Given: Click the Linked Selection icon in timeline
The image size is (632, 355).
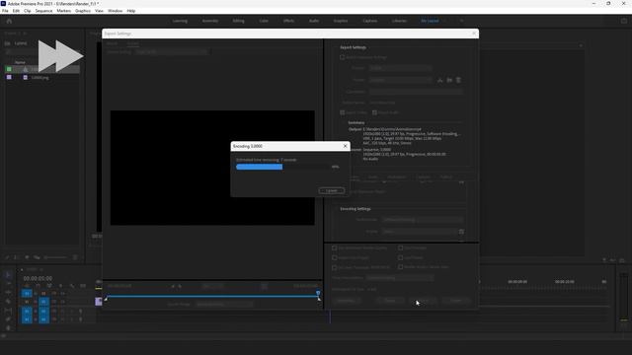Looking at the screenshot, I should point(49,286).
